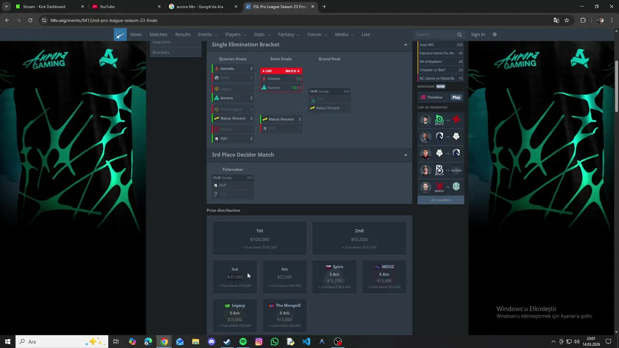Expand the Forum dropdown menu

click(317, 34)
